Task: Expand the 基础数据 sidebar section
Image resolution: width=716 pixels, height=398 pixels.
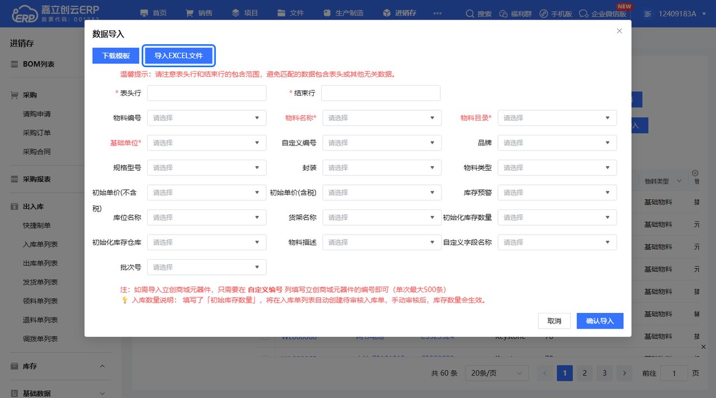Action: 102,394
